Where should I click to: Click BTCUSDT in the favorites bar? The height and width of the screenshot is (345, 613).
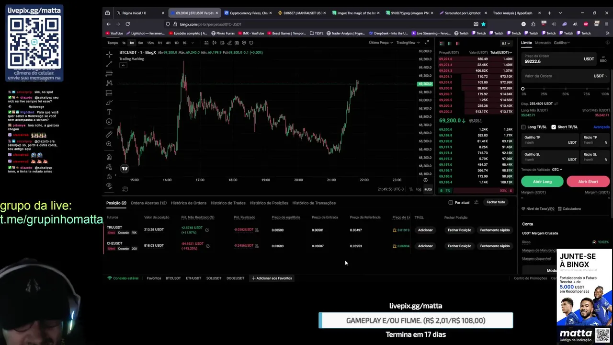point(173,278)
